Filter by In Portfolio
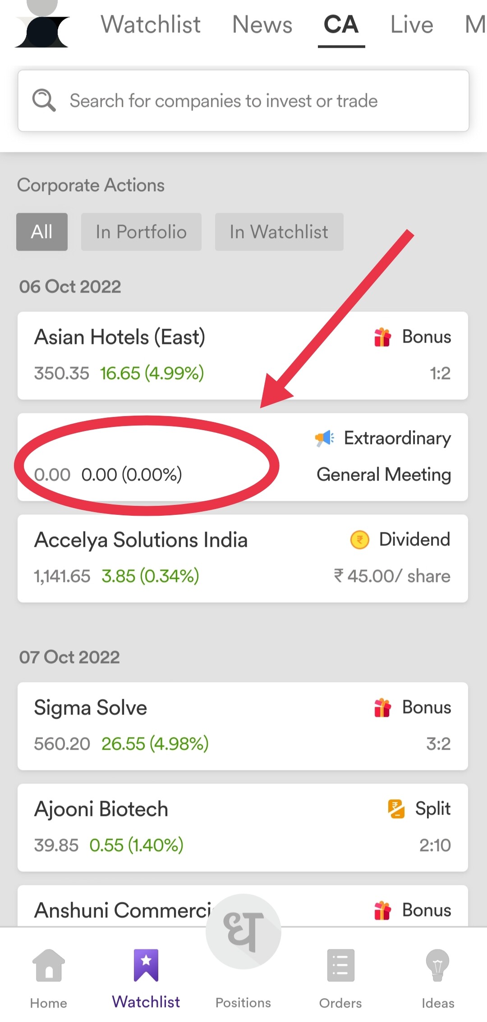This screenshot has width=487, height=1022. pyautogui.click(x=141, y=232)
